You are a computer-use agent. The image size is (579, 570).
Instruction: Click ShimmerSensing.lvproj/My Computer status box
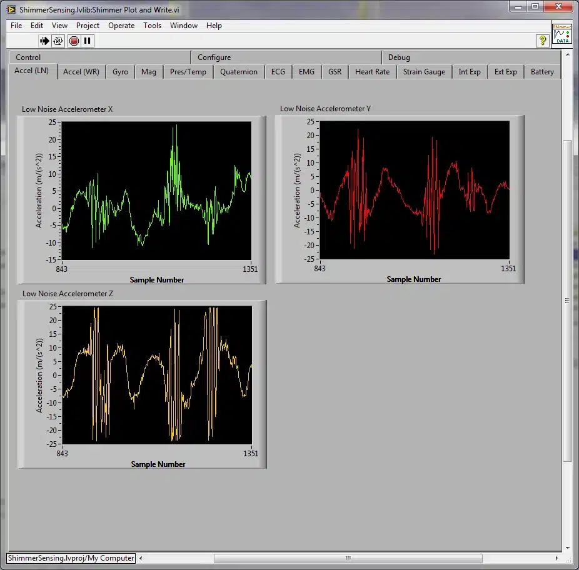point(71,558)
